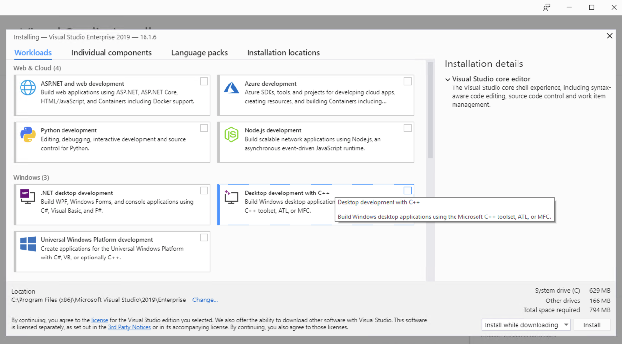The height and width of the screenshot is (344, 622).
Task: Click the Python development logo icon
Action: pyautogui.click(x=28, y=134)
